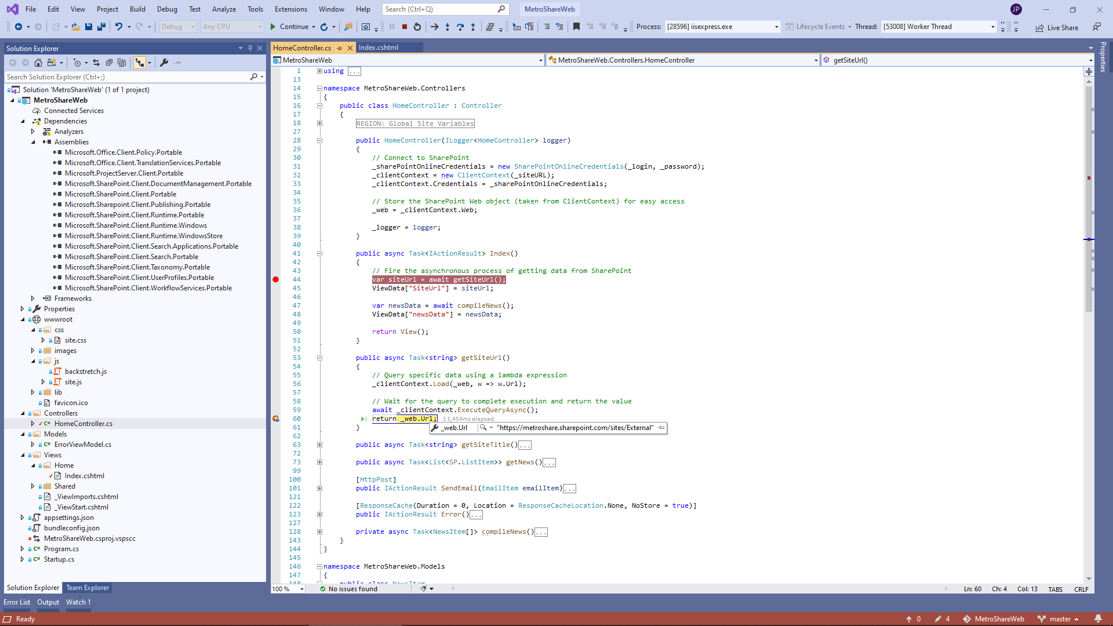The width and height of the screenshot is (1113, 626).
Task: Open the Output panel
Action: tap(48, 602)
